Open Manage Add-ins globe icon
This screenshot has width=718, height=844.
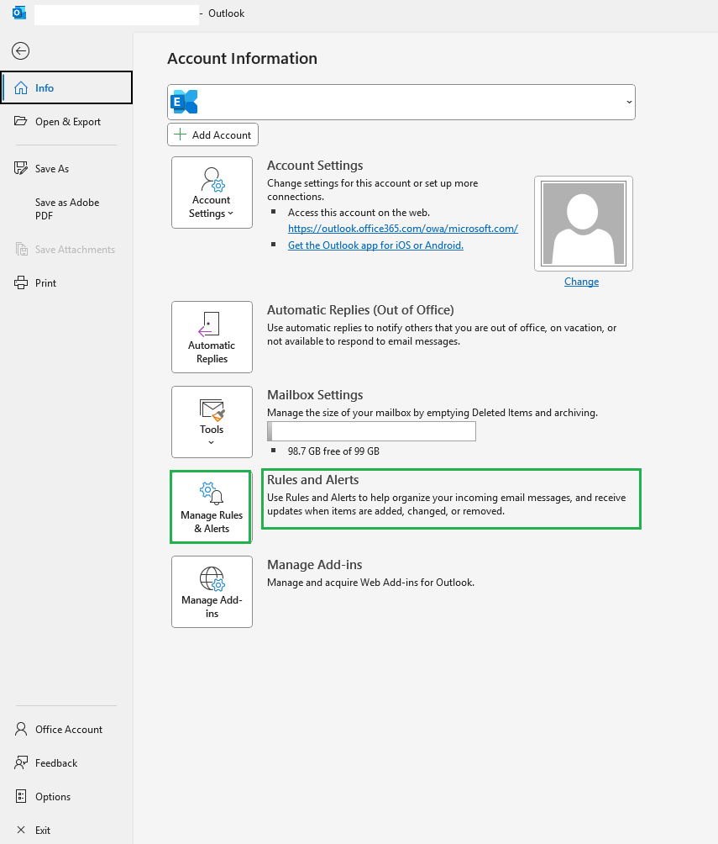click(212, 579)
